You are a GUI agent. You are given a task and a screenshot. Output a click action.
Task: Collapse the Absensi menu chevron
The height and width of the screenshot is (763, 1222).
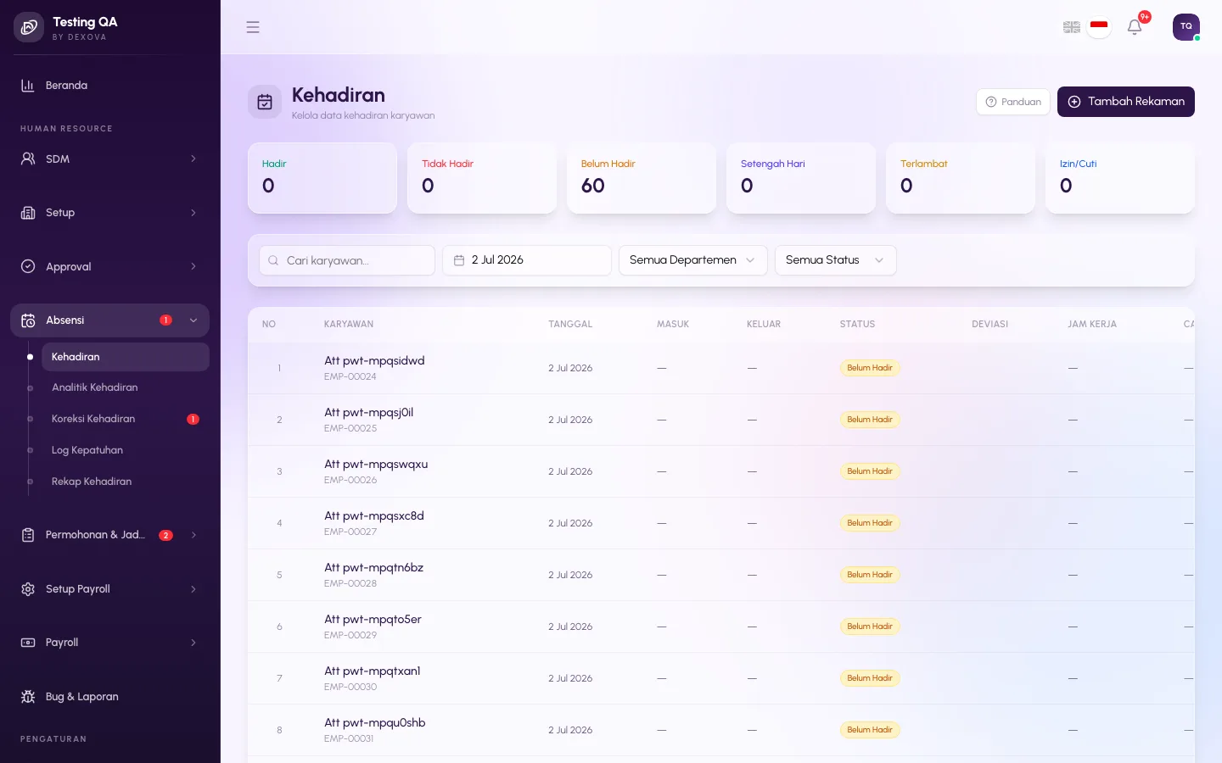click(193, 320)
